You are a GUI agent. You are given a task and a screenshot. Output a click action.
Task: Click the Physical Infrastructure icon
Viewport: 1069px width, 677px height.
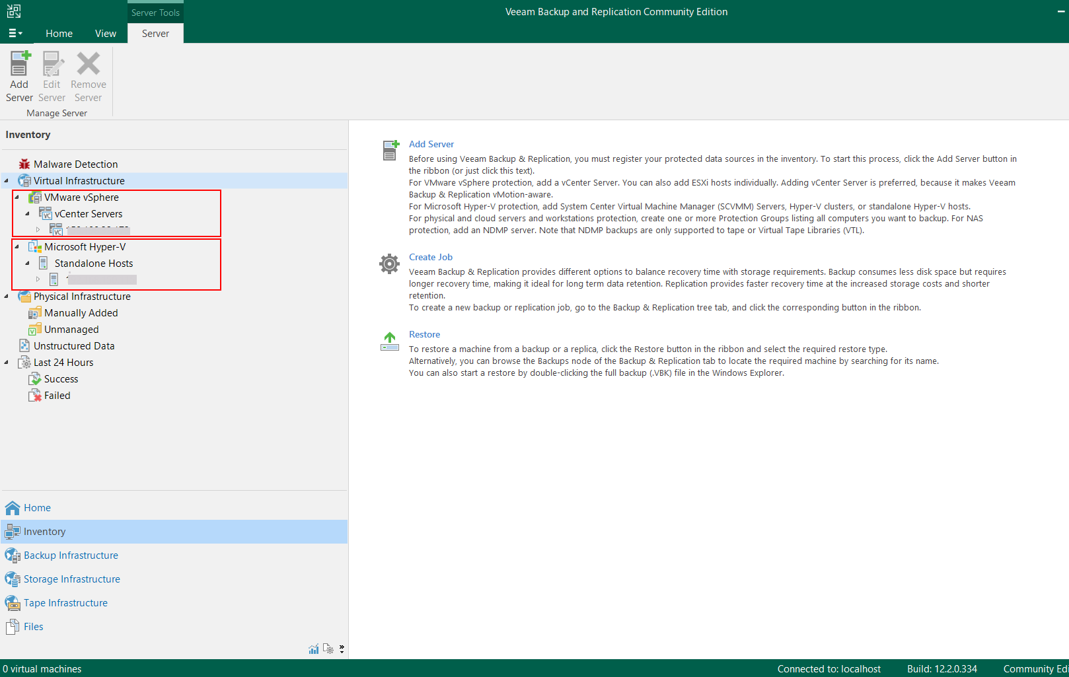[x=24, y=296]
